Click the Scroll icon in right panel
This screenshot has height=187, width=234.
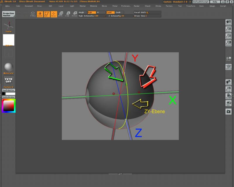click(x=228, y=22)
